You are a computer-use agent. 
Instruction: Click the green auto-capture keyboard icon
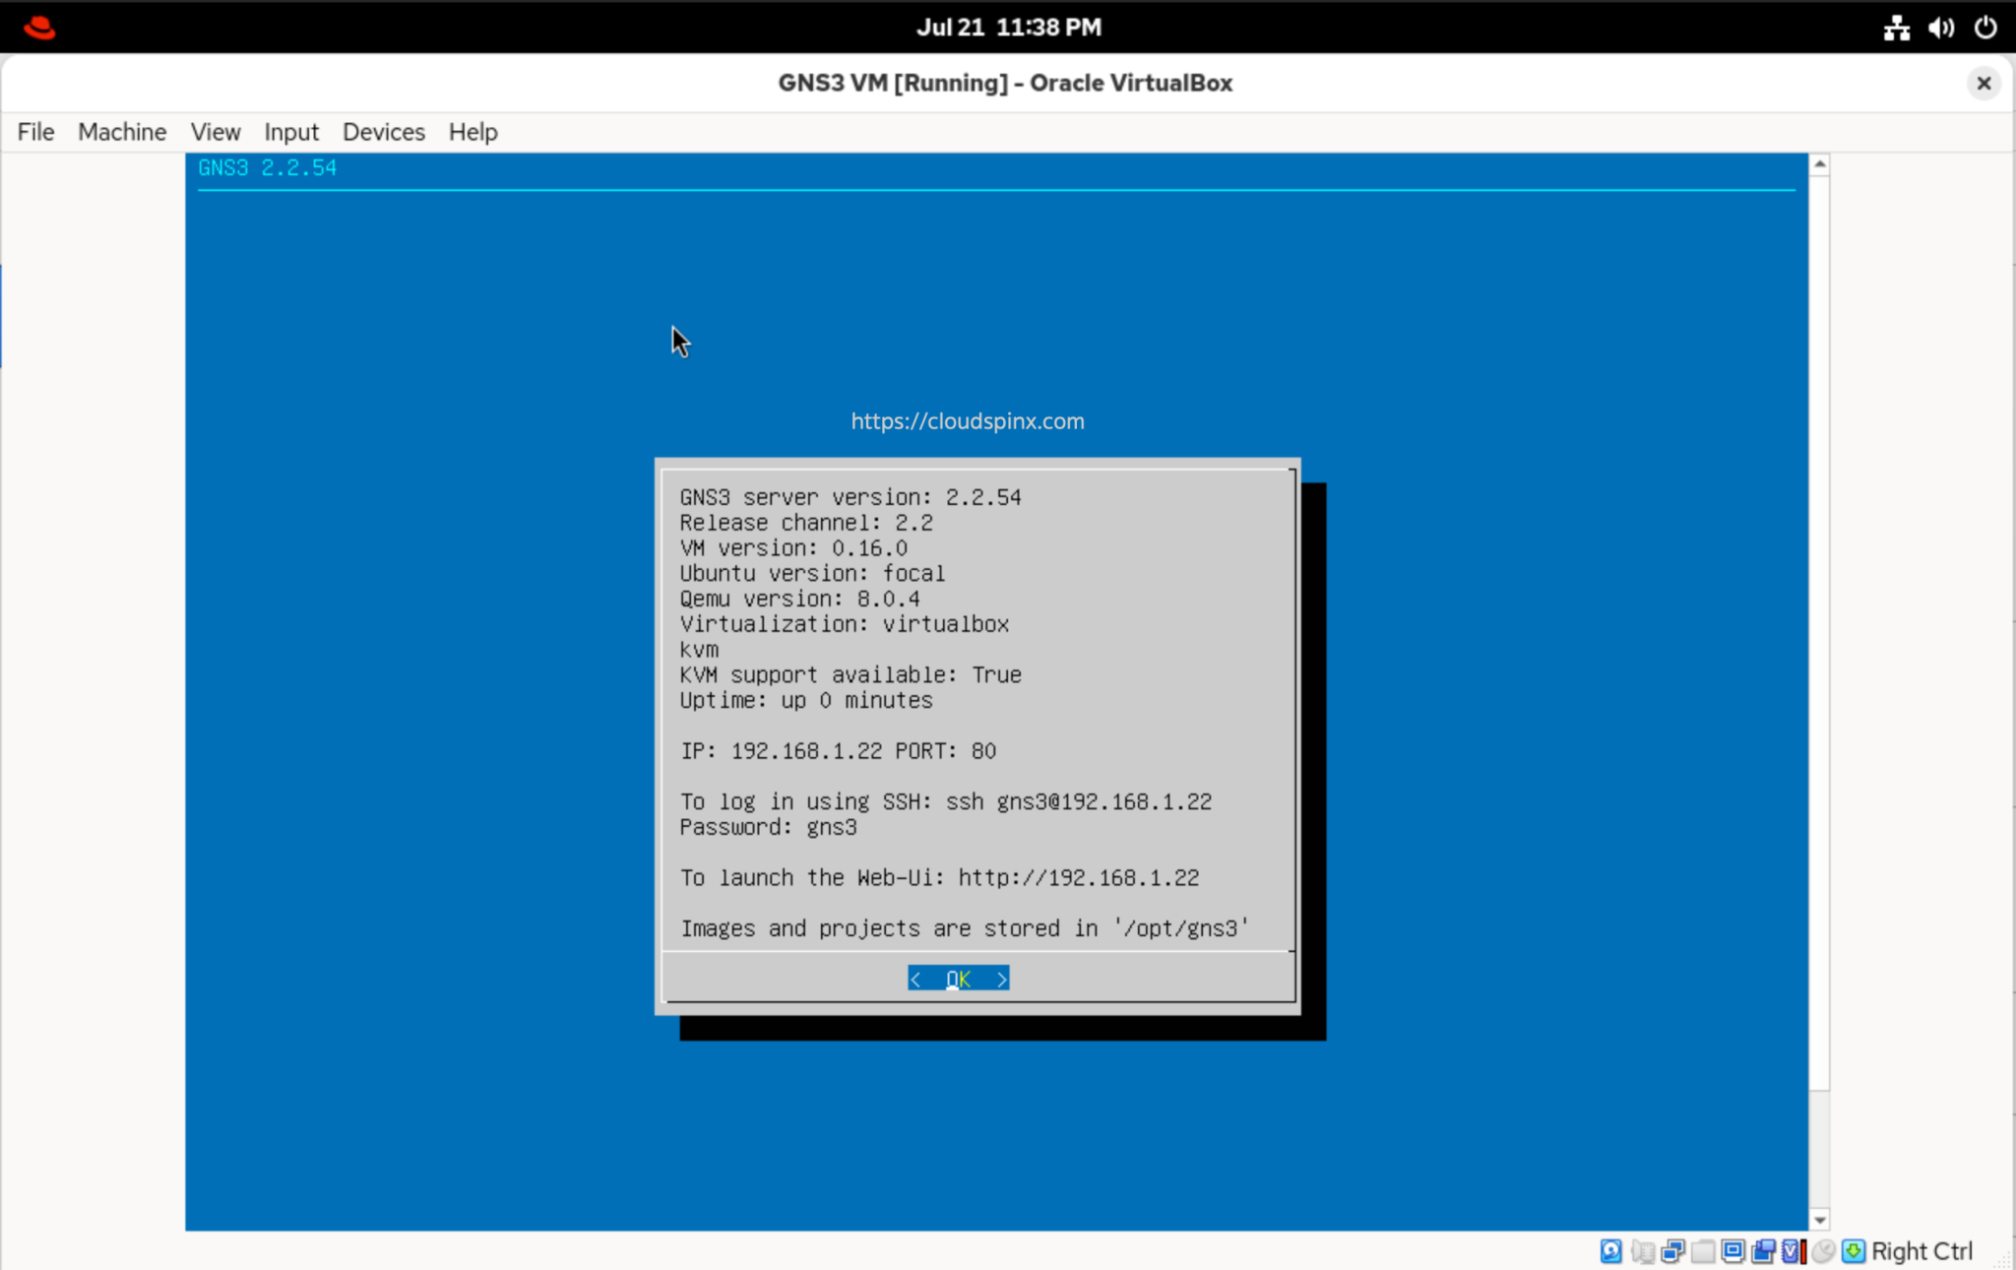[x=1855, y=1251]
